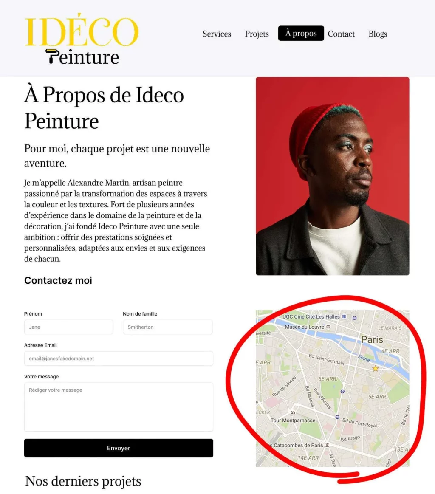Image resolution: width=435 pixels, height=494 pixels.
Task: Click the portrait photo of Alexandre Martin
Action: (x=332, y=176)
